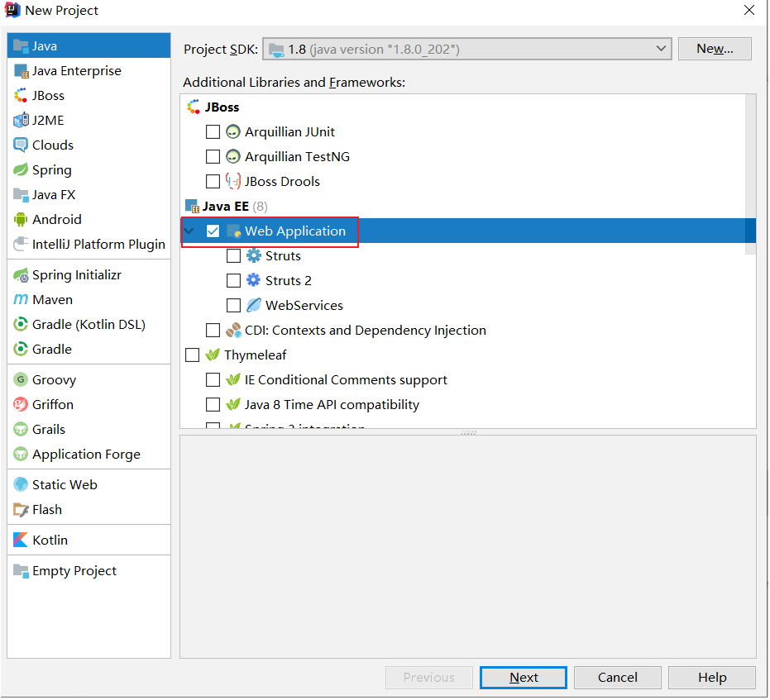
Task: Click the Struts gear icon
Action: coord(254,256)
